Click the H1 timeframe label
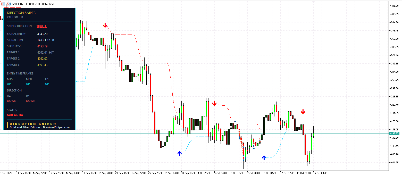The width and height of the screenshot is (402, 176). [47, 79]
